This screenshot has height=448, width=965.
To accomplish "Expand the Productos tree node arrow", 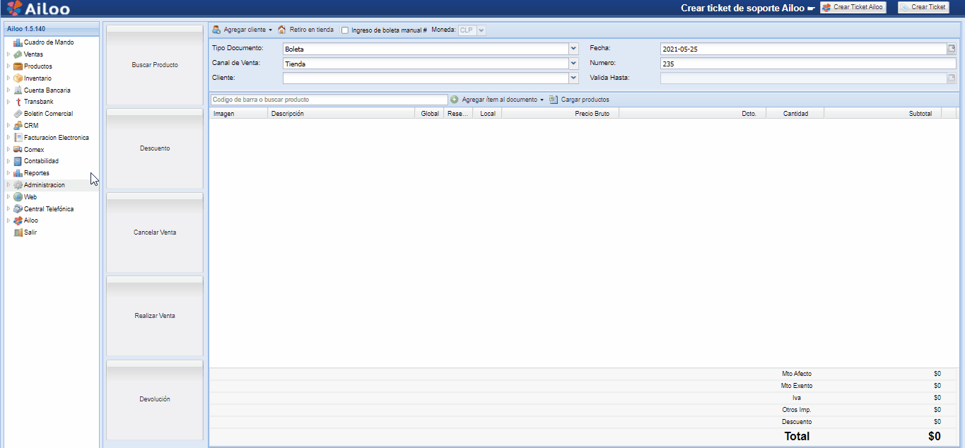I will 8,66.
